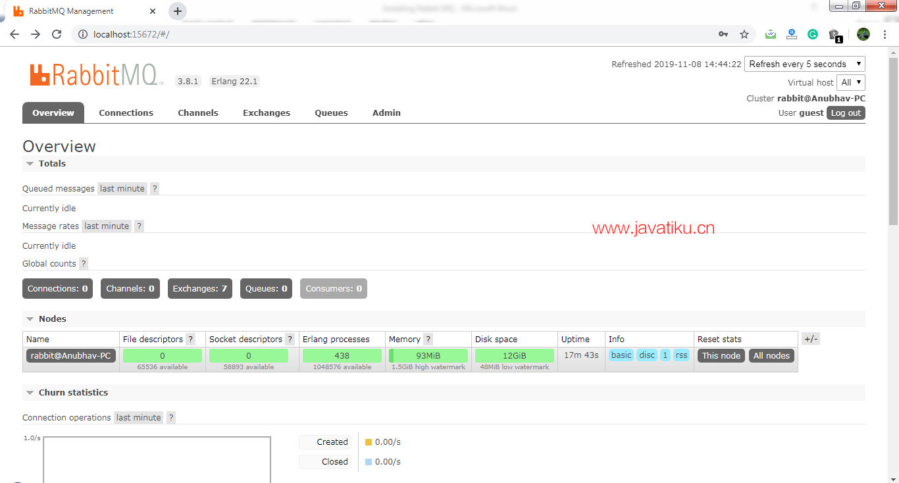Click help icon beside File descriptors
The image size is (899, 483).
190,340
